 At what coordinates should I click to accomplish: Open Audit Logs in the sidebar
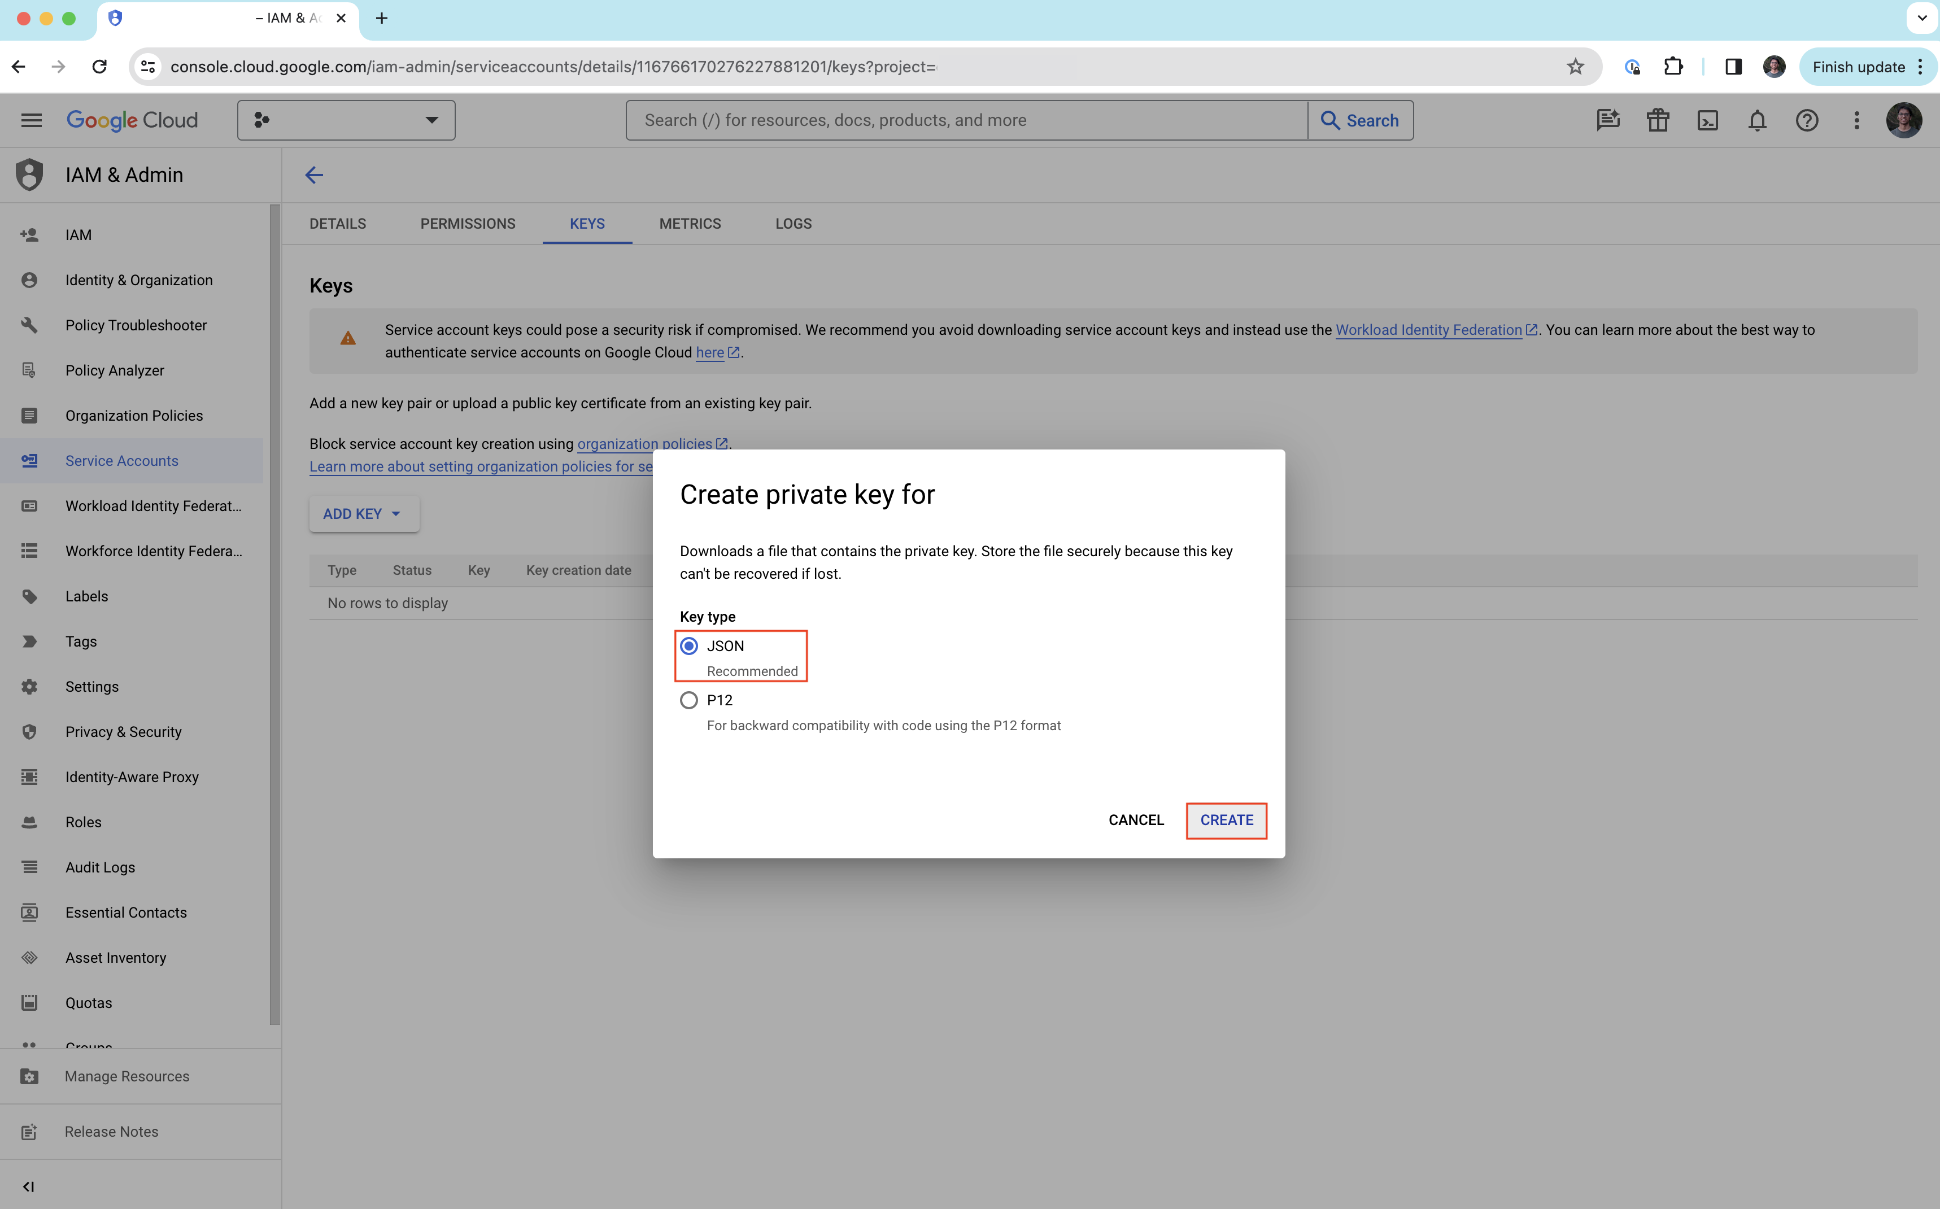tap(132, 867)
